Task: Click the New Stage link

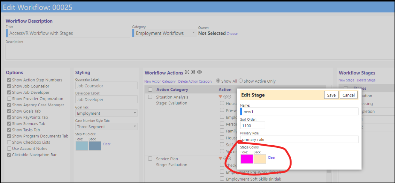Action: click(x=346, y=80)
